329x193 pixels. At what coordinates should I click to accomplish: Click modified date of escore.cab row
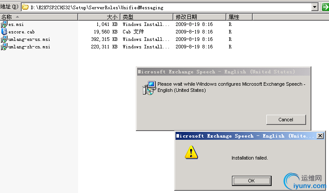tap(194, 32)
